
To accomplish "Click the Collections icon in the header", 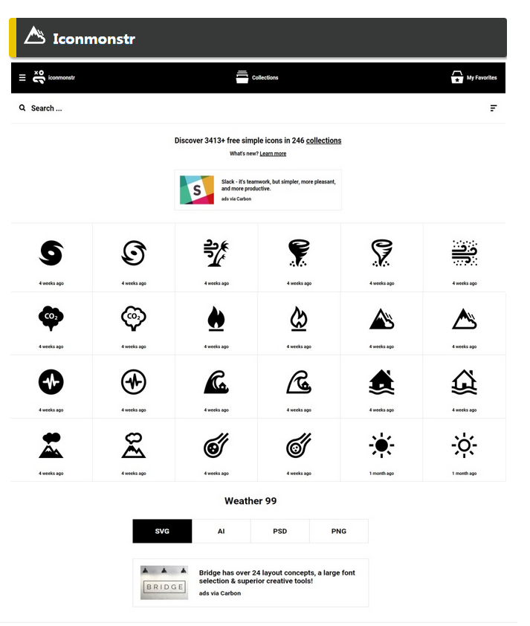I will 242,77.
